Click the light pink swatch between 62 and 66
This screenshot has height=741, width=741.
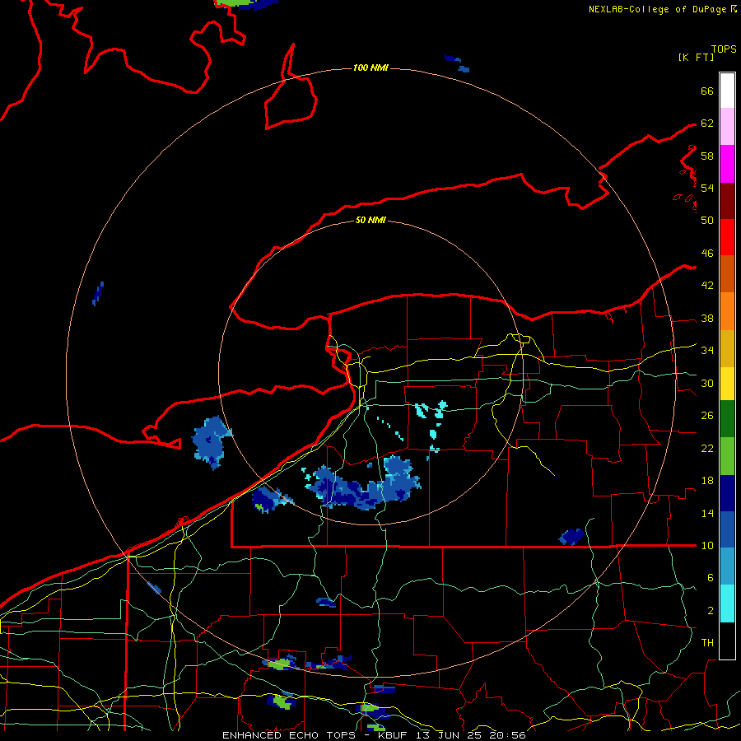coord(727,127)
